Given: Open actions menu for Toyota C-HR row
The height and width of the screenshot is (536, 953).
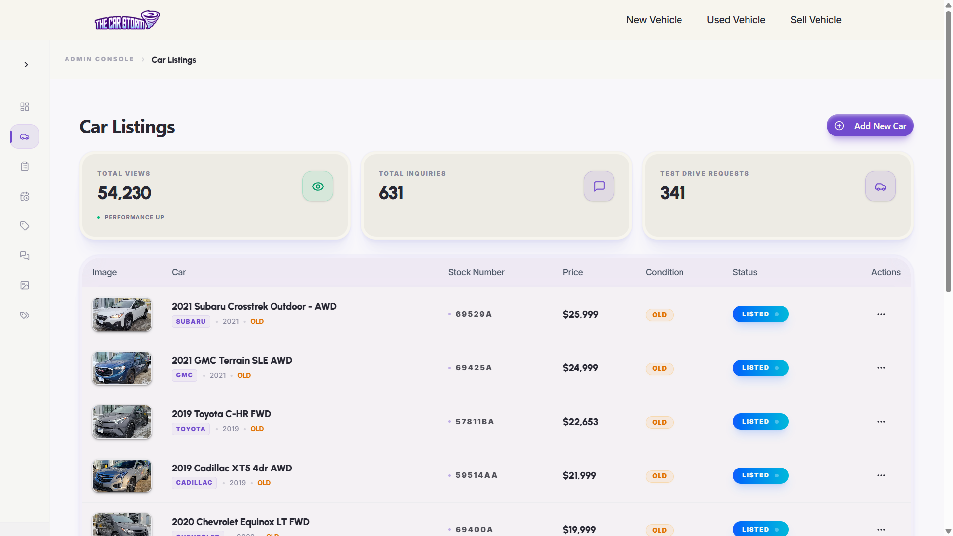Looking at the screenshot, I should [x=881, y=422].
